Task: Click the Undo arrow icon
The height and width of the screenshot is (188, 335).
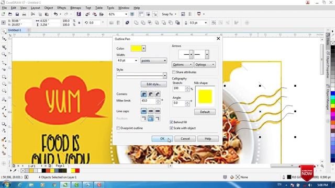Action: [x=56, y=14]
